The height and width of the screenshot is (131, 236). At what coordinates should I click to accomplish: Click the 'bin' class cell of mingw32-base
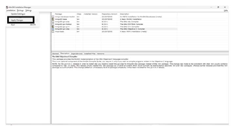[x=78, y=19]
